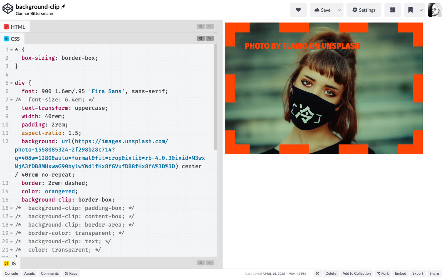The height and width of the screenshot is (278, 445).
Task: Fold the comment at line 16
Action: coord(11,208)
